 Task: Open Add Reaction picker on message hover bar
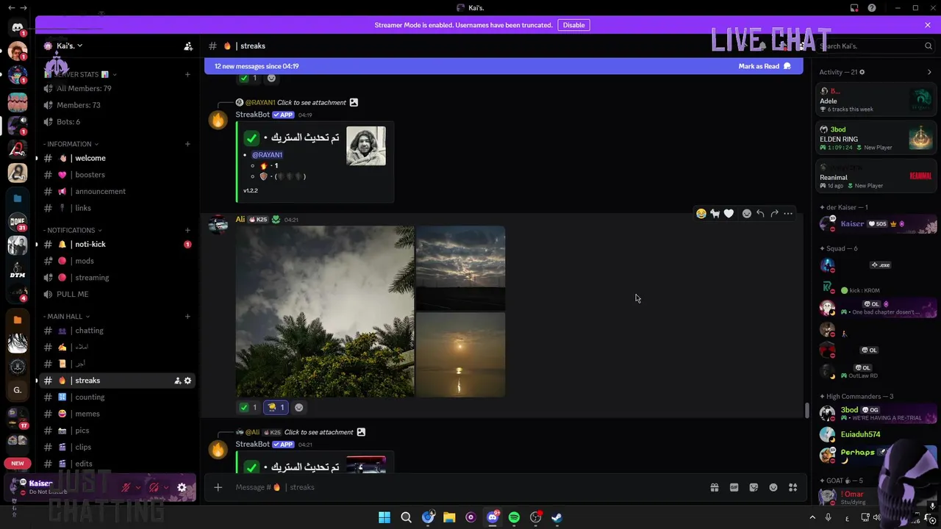[747, 214]
